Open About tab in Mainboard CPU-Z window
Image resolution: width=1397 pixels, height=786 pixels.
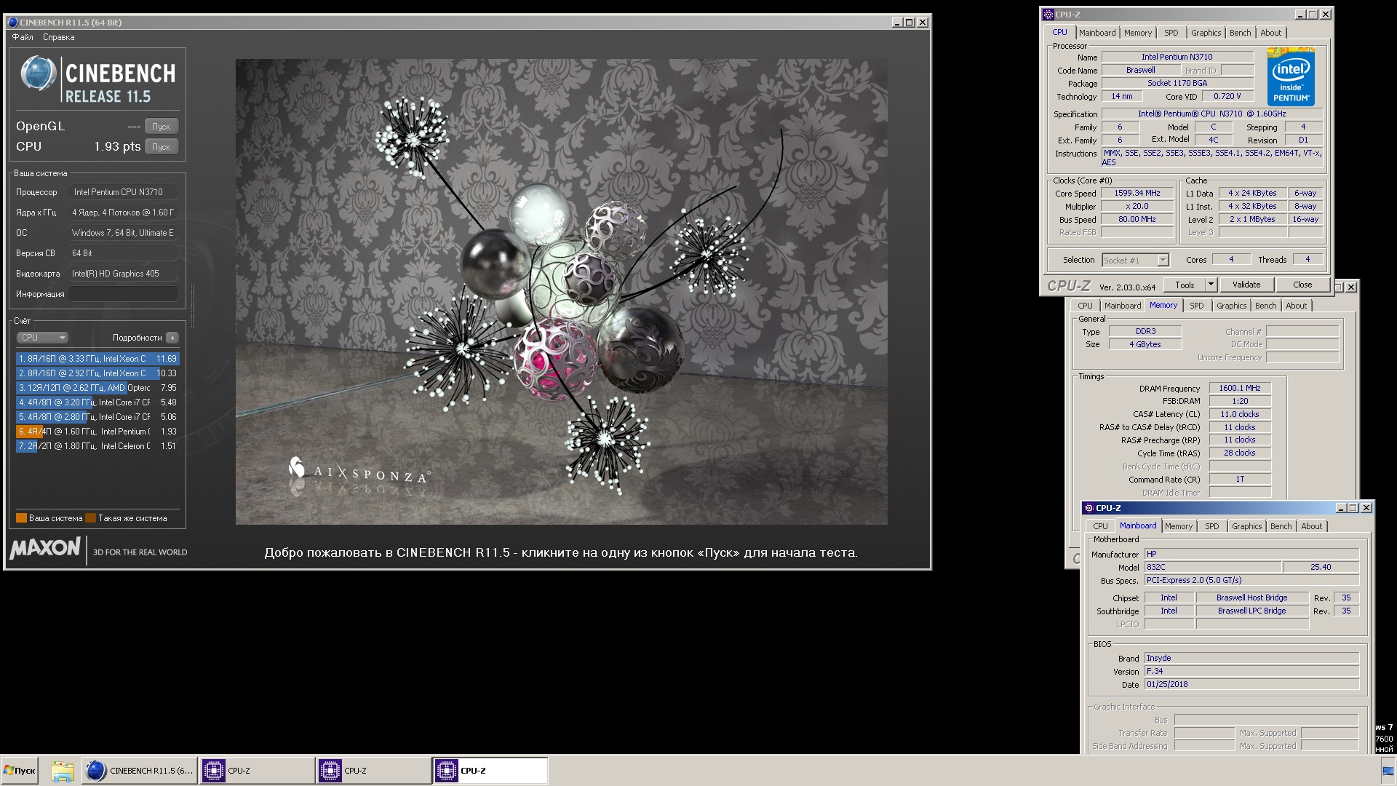1312,527
